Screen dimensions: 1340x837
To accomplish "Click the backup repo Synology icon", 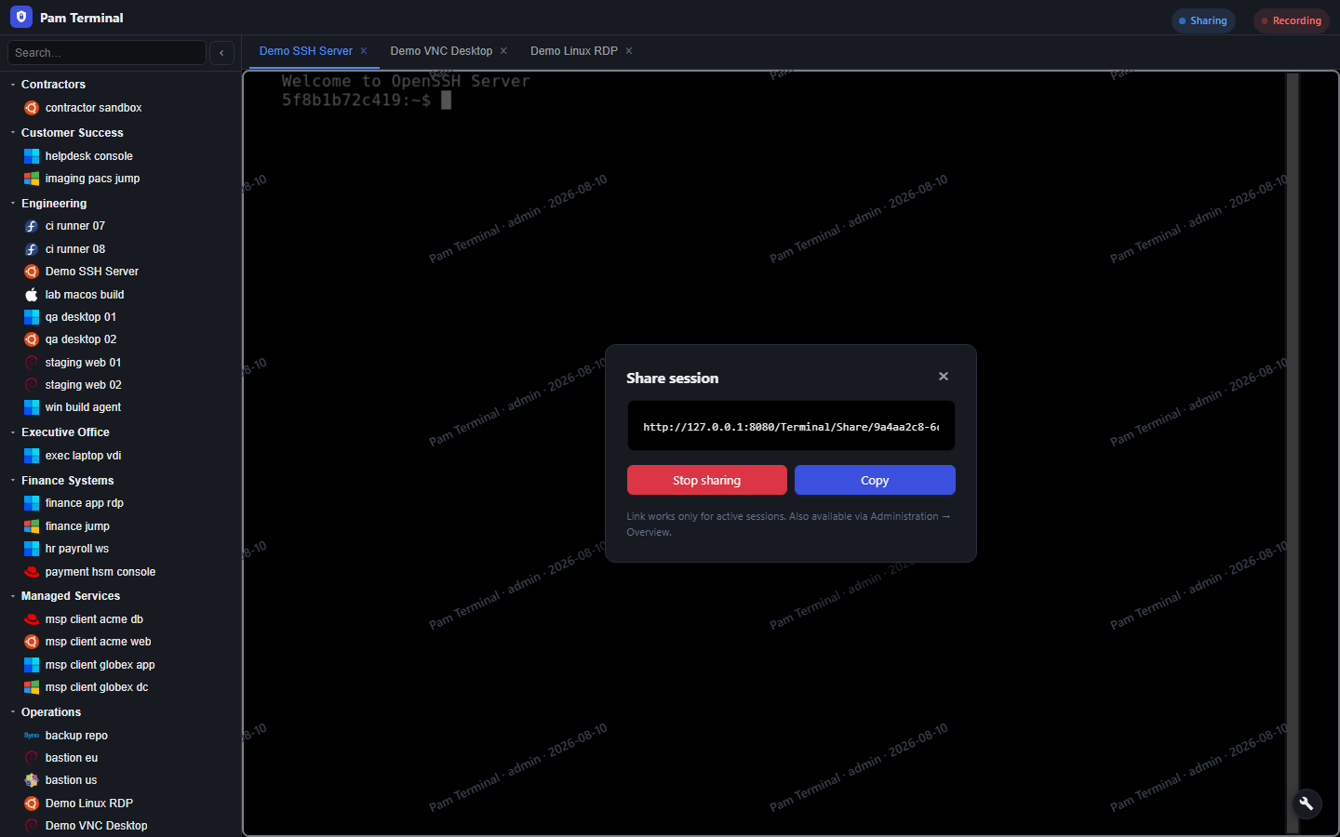I will pos(32,736).
